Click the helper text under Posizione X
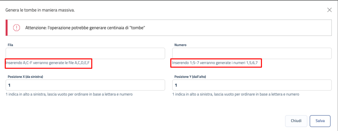This screenshot has width=338, height=131. point(69,94)
